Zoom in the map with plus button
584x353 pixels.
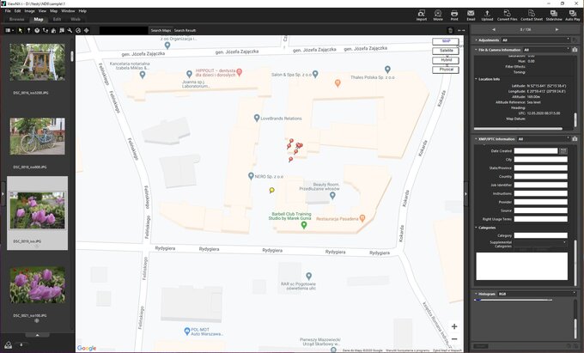tap(454, 326)
